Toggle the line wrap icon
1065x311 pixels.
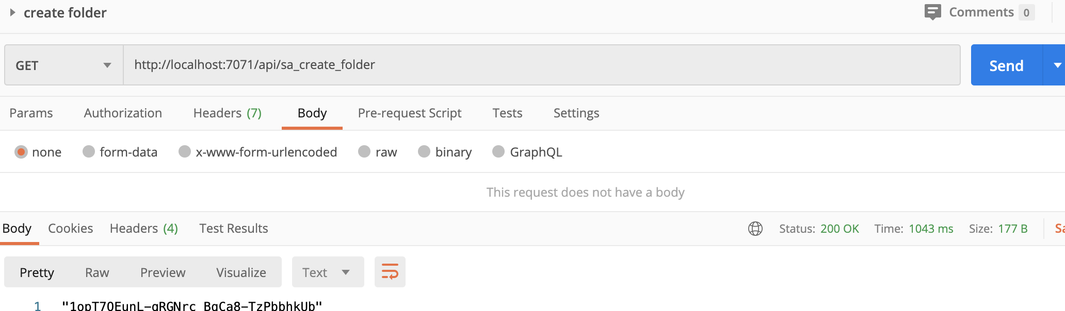click(x=390, y=272)
